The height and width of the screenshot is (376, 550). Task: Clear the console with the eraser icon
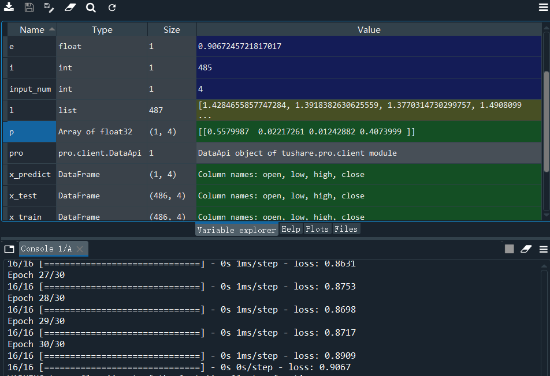click(526, 249)
